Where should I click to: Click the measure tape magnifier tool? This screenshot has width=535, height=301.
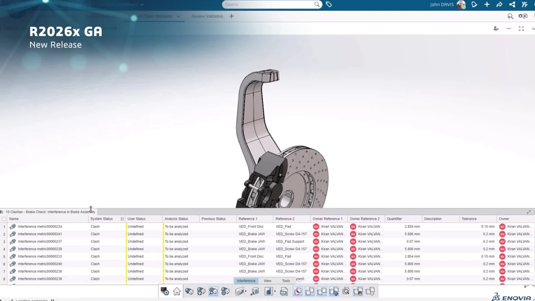(255, 291)
